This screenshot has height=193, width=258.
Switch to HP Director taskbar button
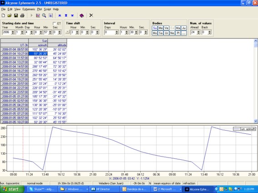coord(105,189)
